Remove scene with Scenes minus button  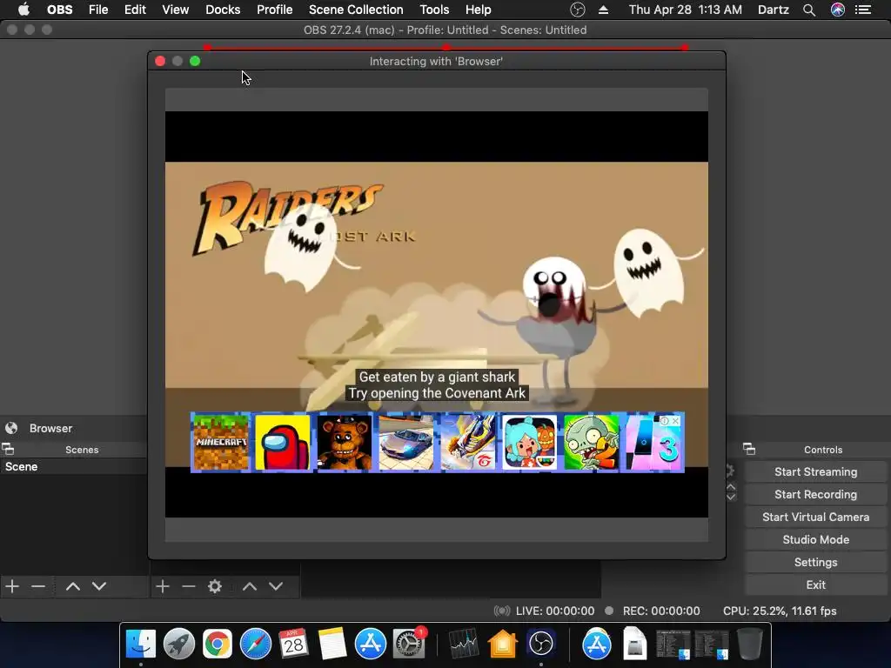point(38,586)
